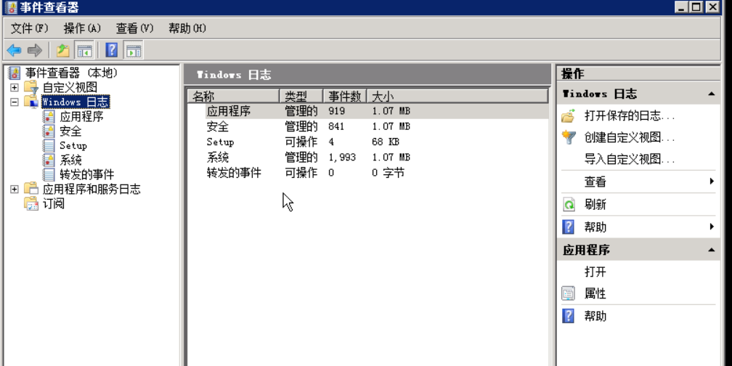Viewport: 732px width, 366px height.
Task: Open the 操作(A) menu
Action: click(82, 28)
